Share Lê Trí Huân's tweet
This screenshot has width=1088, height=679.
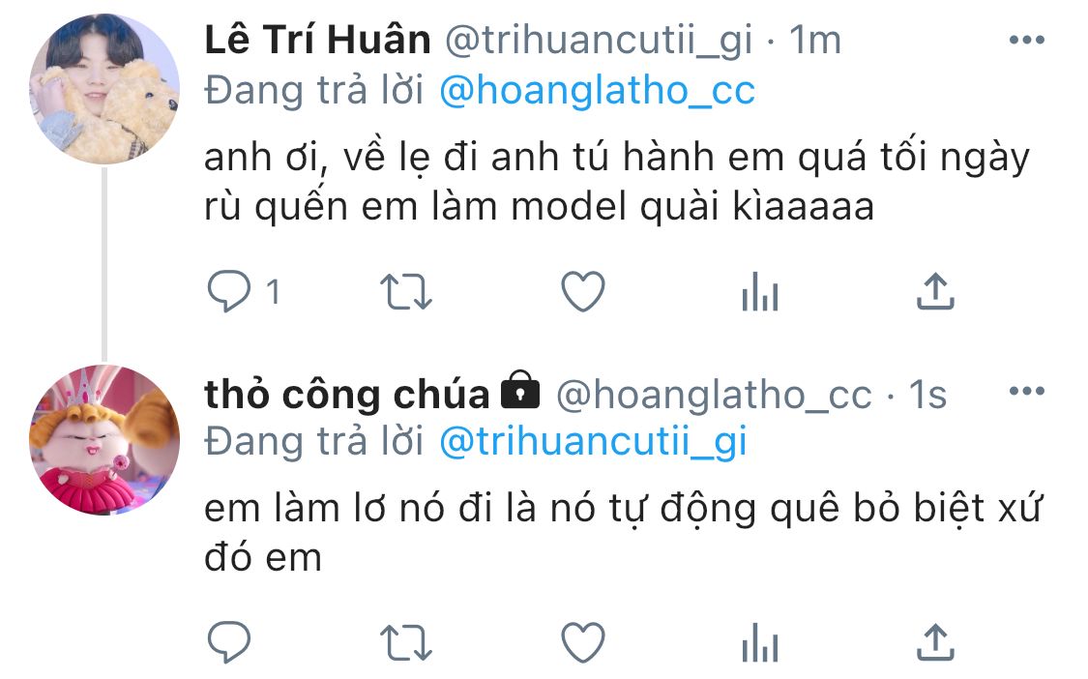click(935, 291)
